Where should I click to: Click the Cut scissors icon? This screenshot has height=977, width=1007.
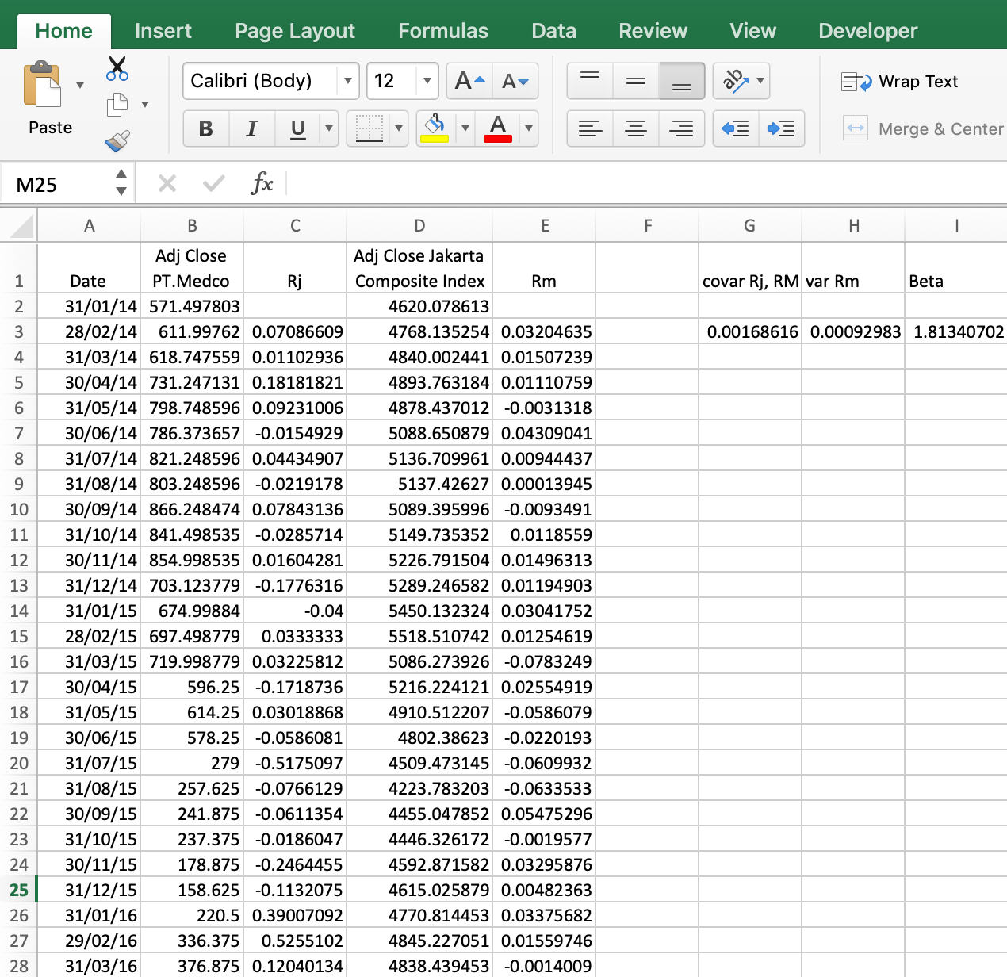[x=117, y=69]
